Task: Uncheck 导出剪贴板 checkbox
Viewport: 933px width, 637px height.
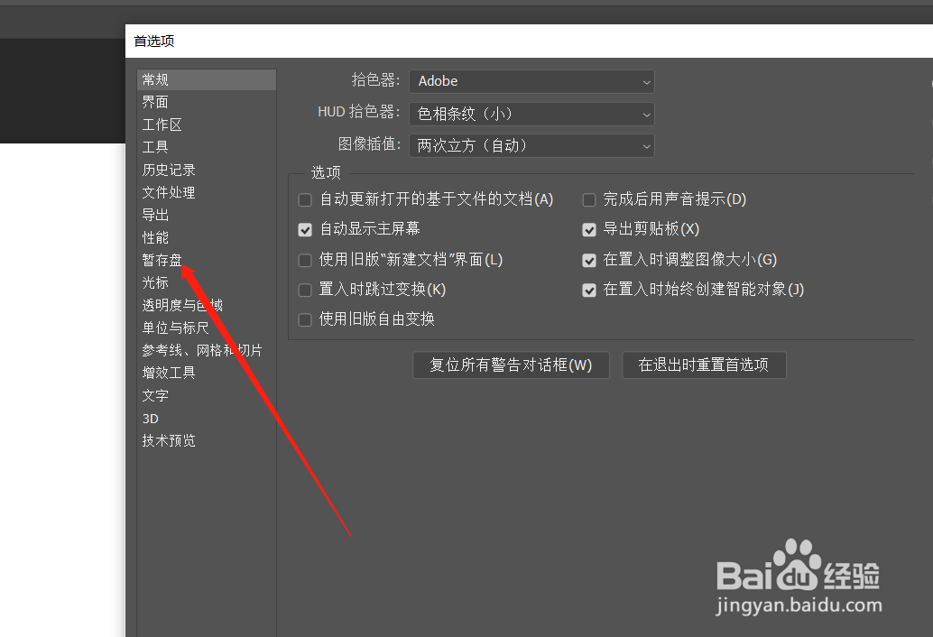Action: coord(589,229)
